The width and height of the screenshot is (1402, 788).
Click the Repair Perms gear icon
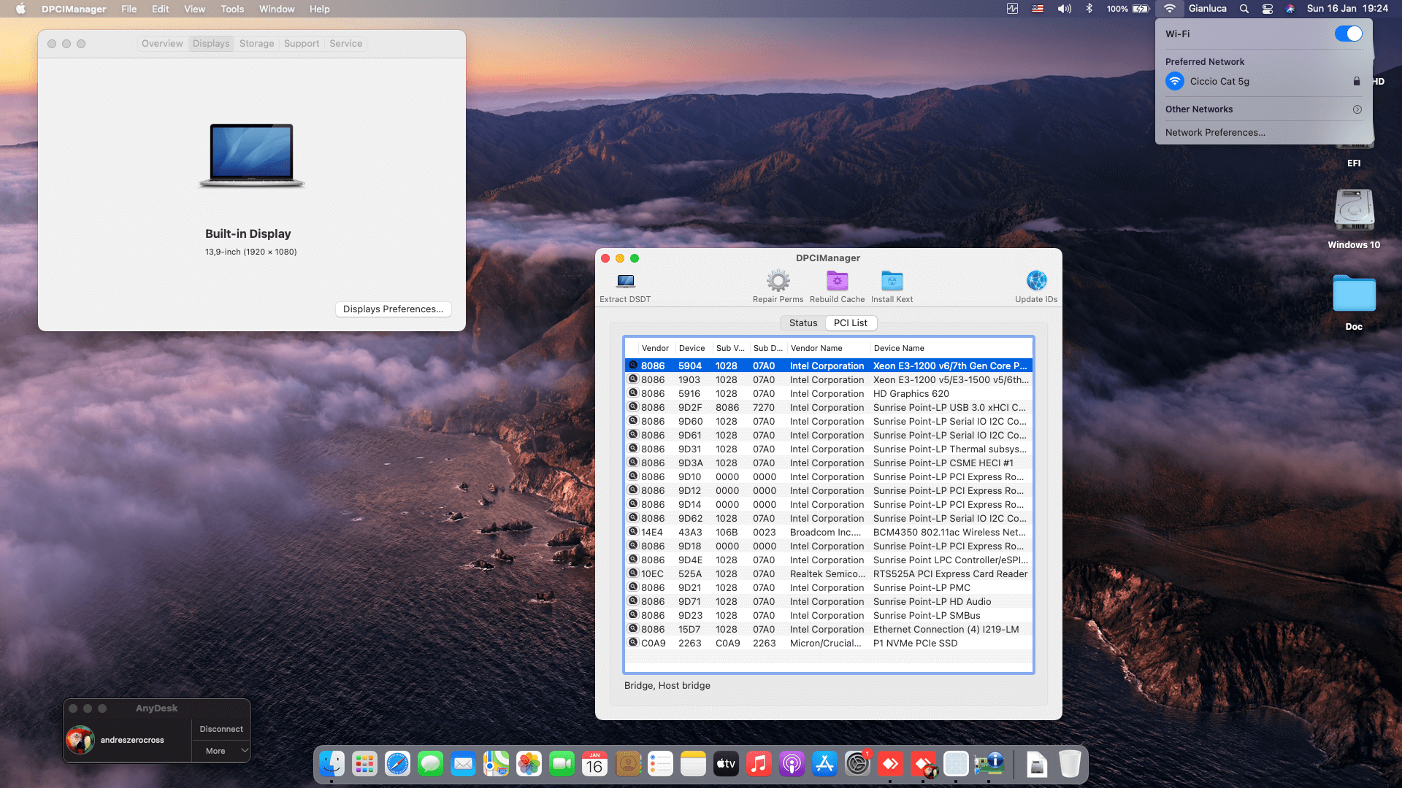pyautogui.click(x=778, y=282)
